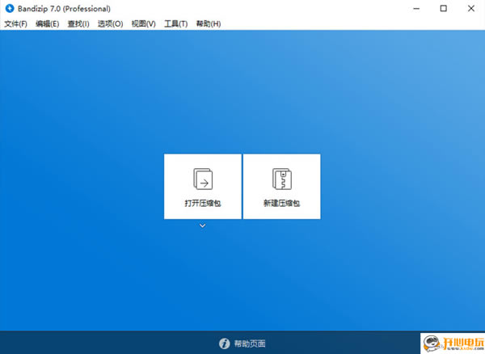Open the 工具(T) menu
This screenshot has height=354, width=485.
tap(175, 23)
